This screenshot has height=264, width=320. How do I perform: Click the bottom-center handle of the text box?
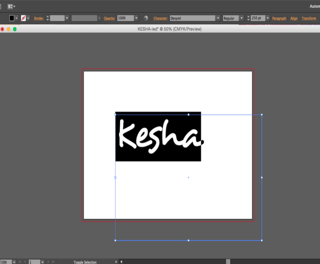pos(188,240)
